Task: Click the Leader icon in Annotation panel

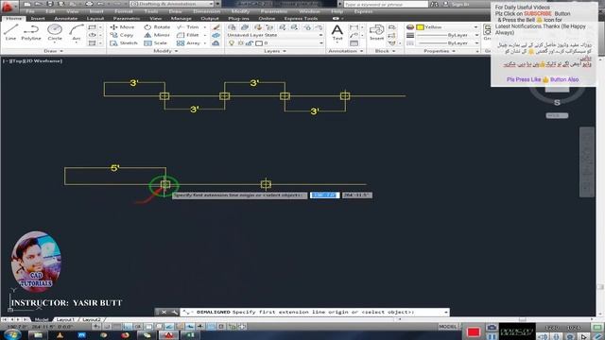Action: point(353,35)
